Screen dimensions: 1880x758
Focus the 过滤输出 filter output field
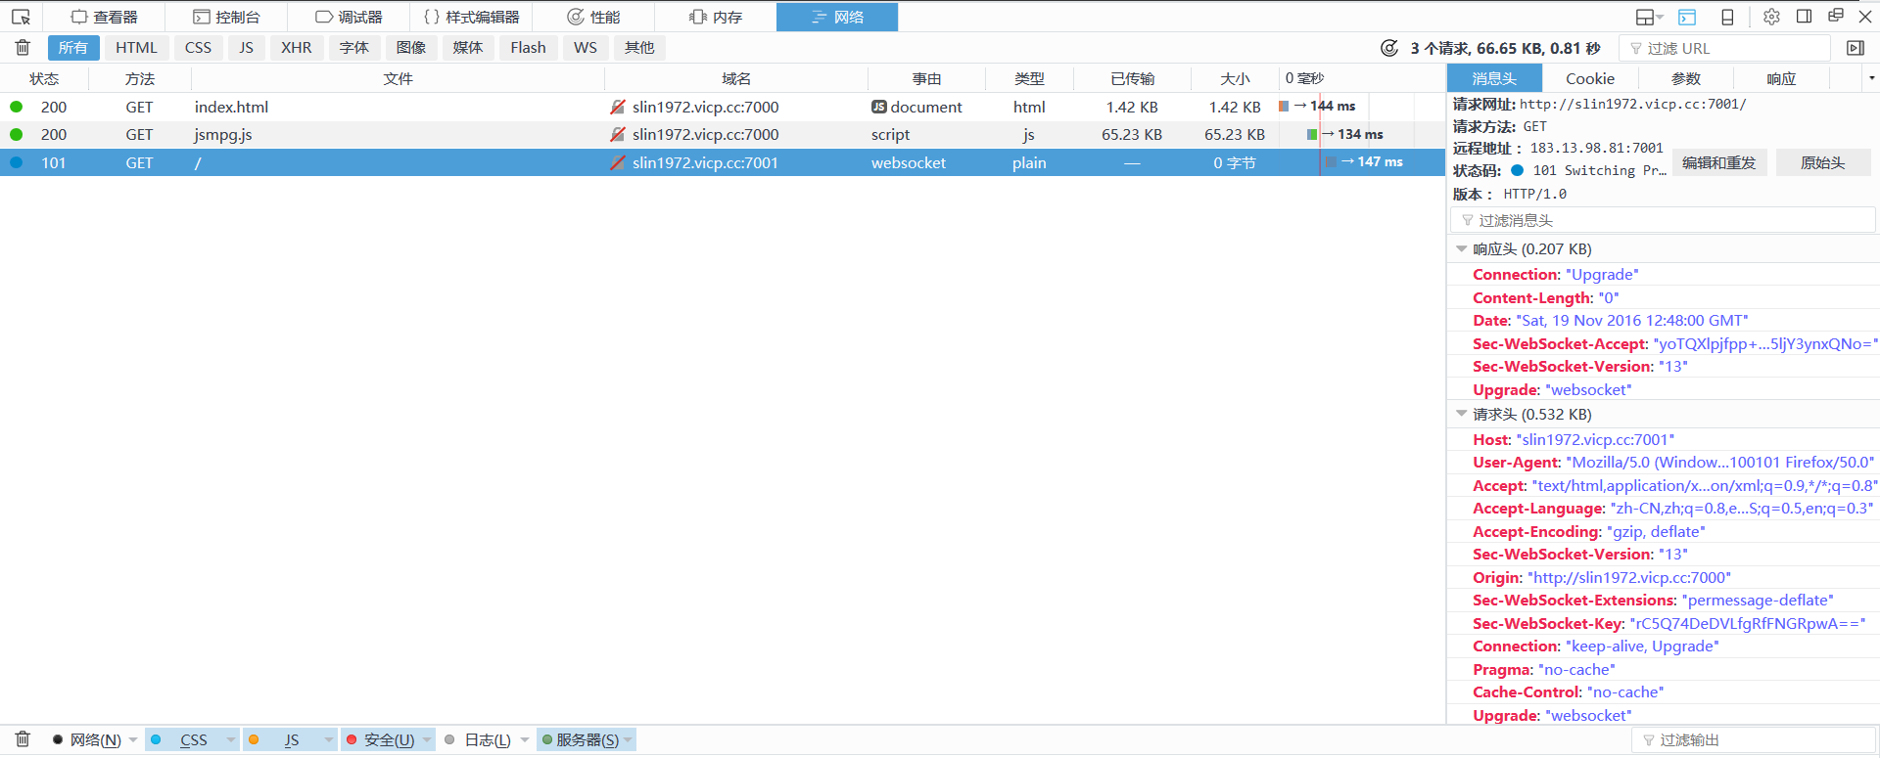(x=1754, y=740)
